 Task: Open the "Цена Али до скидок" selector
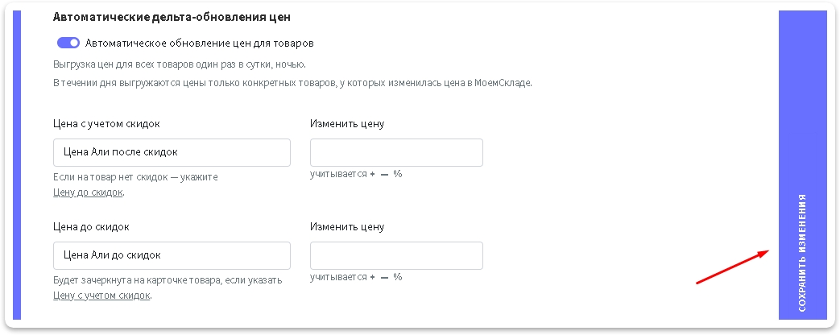click(171, 255)
